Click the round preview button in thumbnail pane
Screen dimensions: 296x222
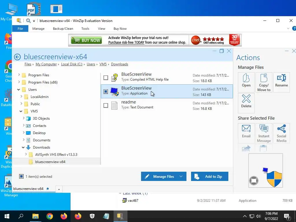254,181
